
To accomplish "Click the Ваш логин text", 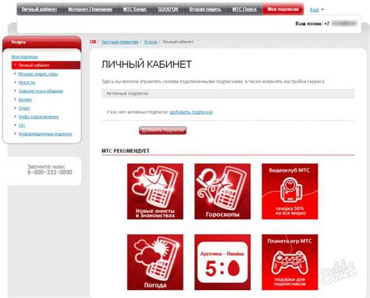I will (309, 23).
